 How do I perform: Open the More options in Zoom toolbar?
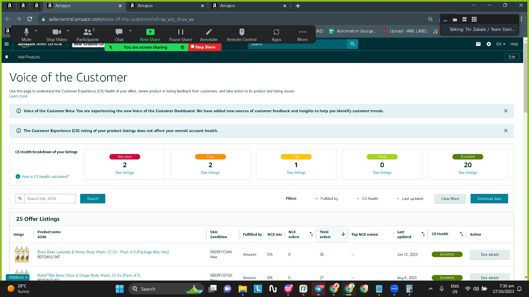302,35
